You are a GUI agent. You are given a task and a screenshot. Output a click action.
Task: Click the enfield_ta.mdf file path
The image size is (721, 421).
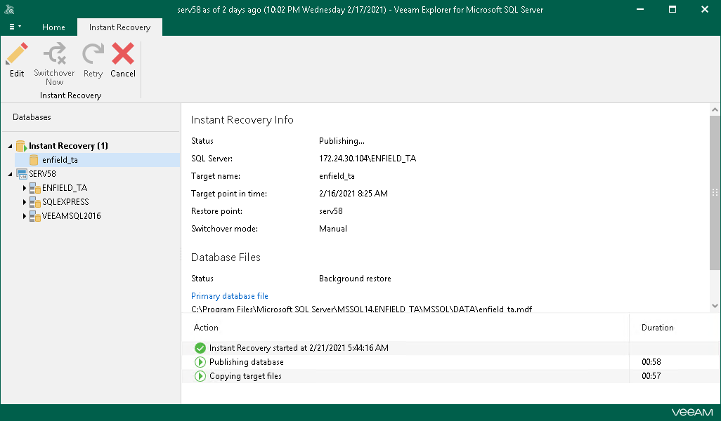[x=361, y=309]
